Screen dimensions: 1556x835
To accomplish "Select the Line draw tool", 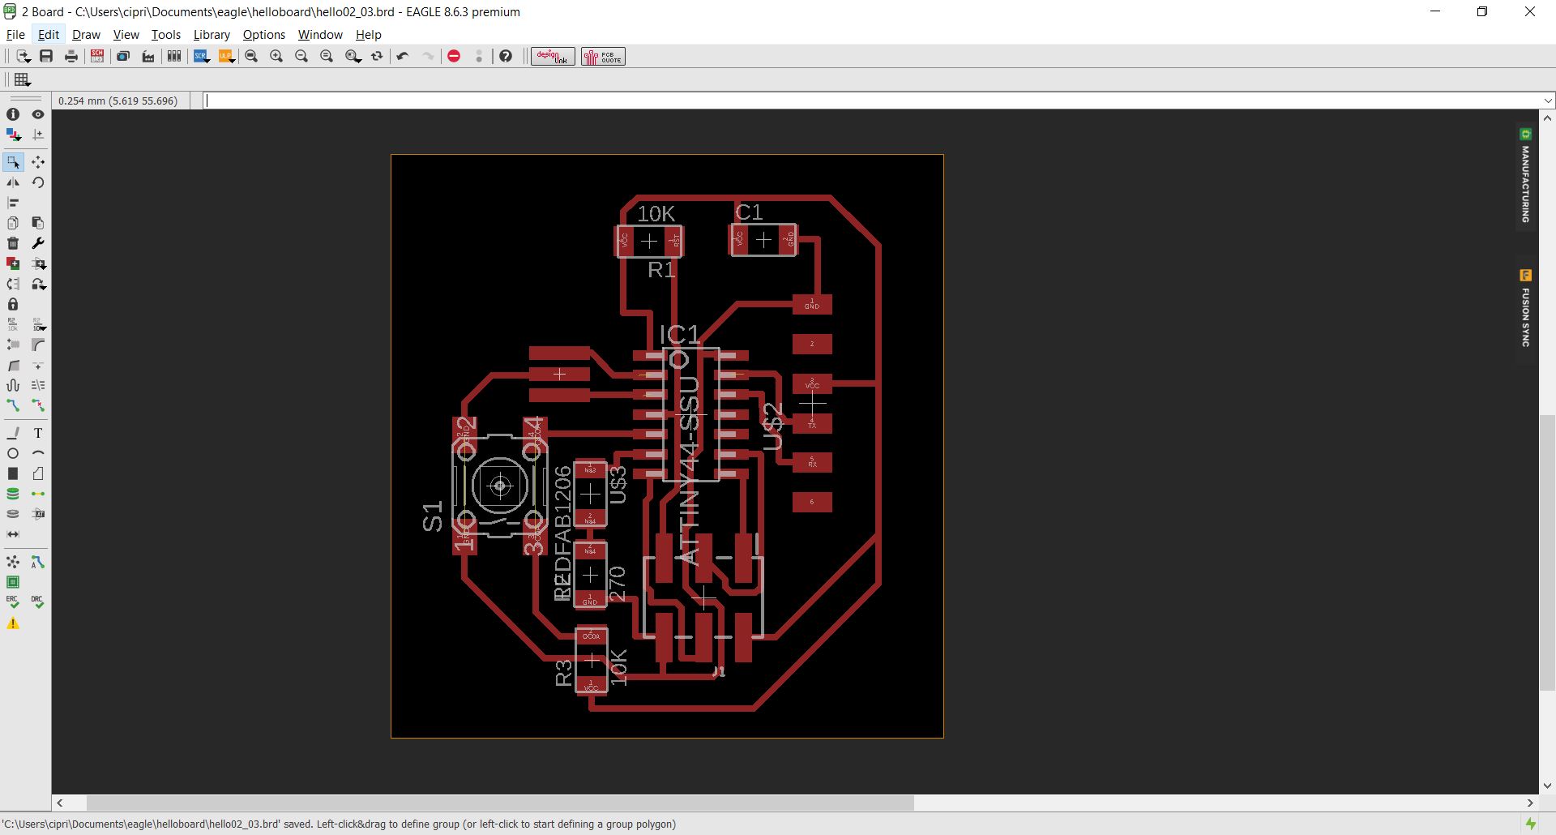I will 13,433.
